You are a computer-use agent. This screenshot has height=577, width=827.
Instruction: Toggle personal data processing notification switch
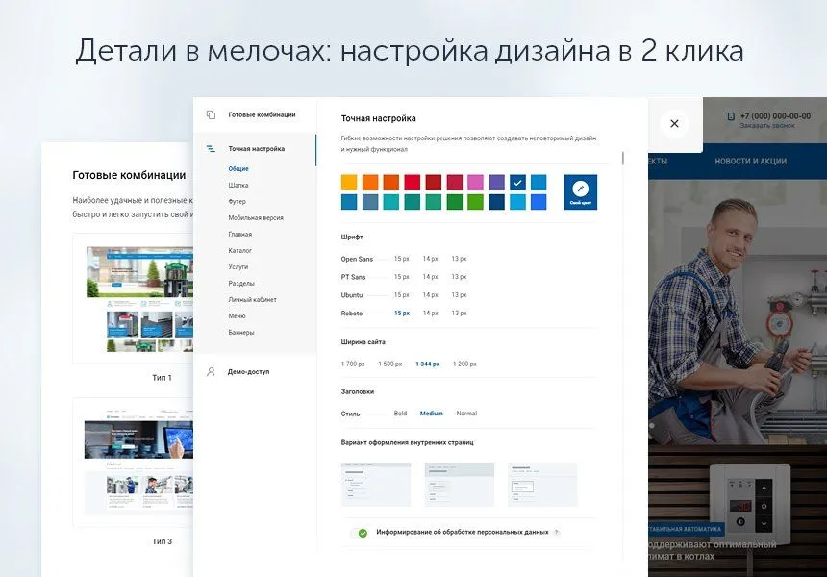coord(363,532)
